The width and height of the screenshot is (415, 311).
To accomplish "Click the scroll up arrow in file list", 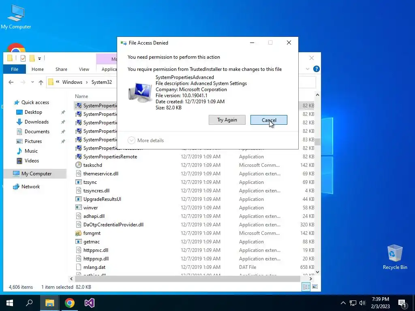I will pyautogui.click(x=317, y=95).
